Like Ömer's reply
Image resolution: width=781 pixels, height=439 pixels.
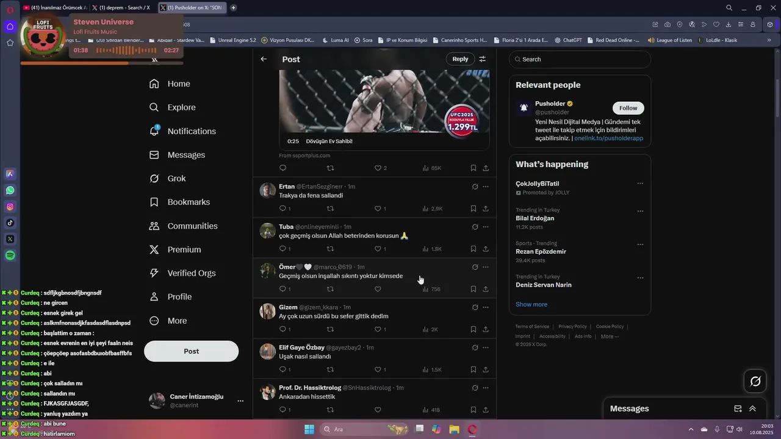(x=378, y=289)
